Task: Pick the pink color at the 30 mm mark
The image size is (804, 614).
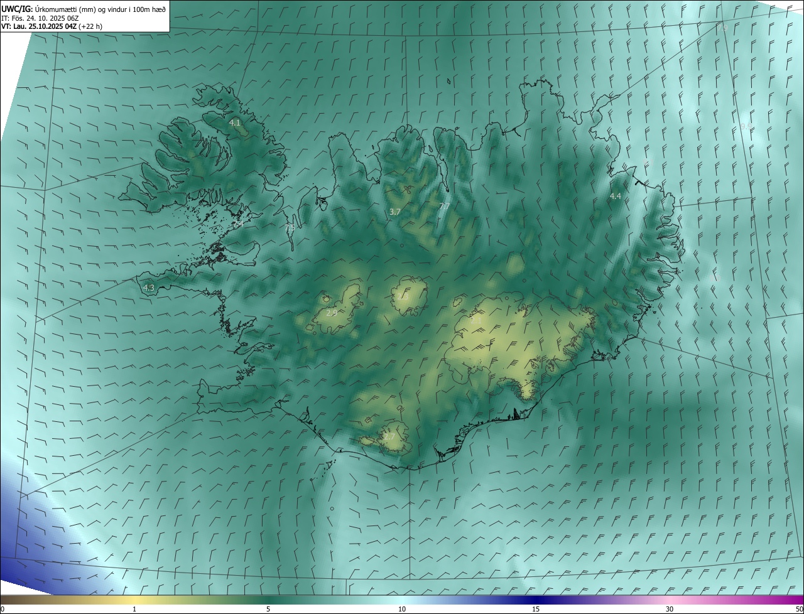Action: tap(670, 600)
